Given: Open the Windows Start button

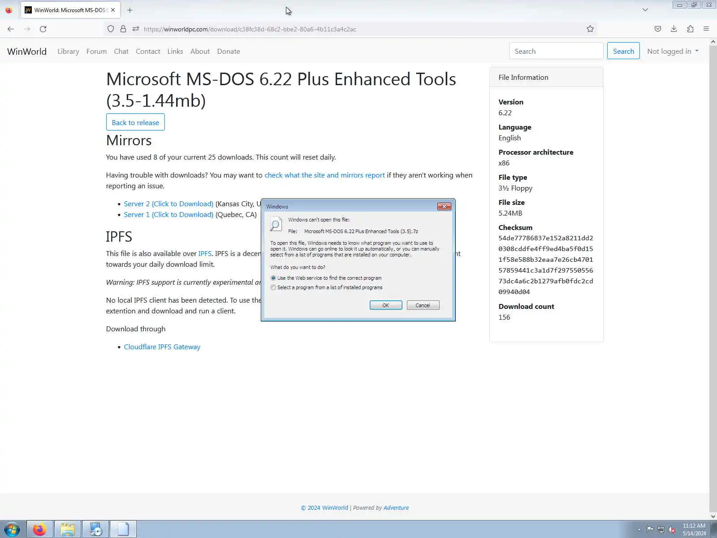Looking at the screenshot, I should [x=12, y=529].
